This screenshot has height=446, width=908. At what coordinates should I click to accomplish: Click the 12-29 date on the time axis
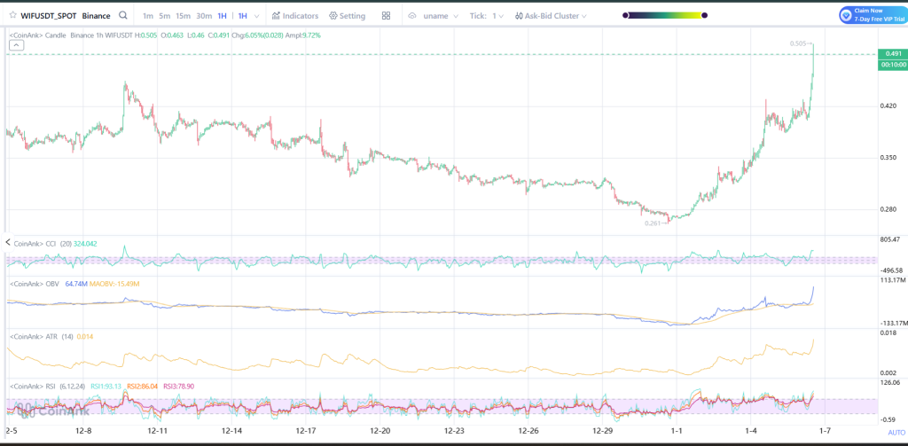click(x=603, y=432)
